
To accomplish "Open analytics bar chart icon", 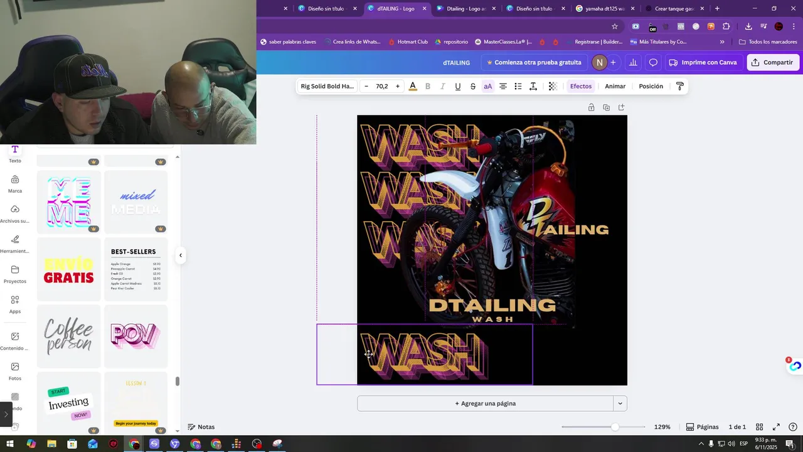I will tap(633, 62).
